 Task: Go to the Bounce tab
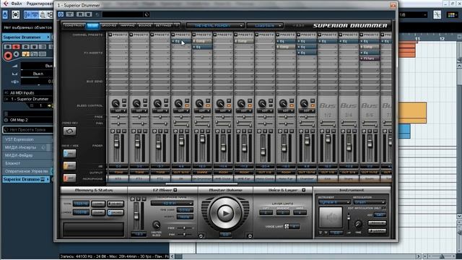tap(145, 26)
